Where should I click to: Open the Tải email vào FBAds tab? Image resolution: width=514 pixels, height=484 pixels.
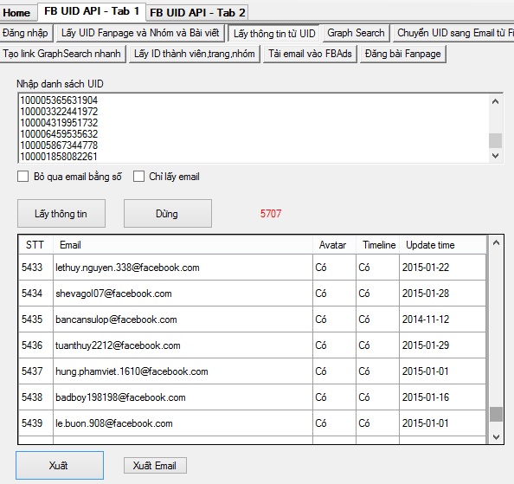point(310,54)
